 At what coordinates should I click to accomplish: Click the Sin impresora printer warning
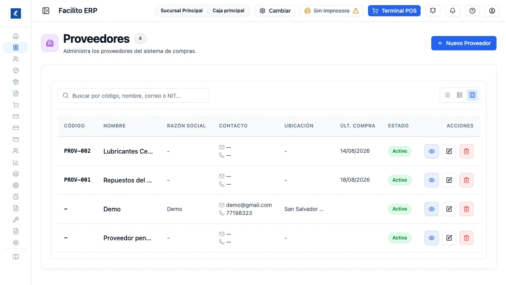pyautogui.click(x=332, y=11)
